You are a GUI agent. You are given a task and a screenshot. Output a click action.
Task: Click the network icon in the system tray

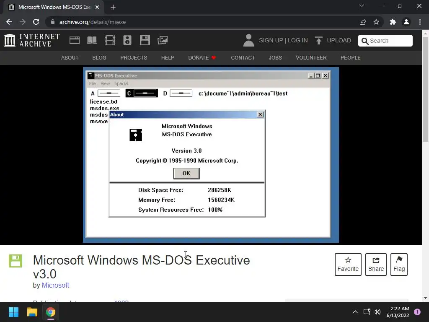coord(367,312)
